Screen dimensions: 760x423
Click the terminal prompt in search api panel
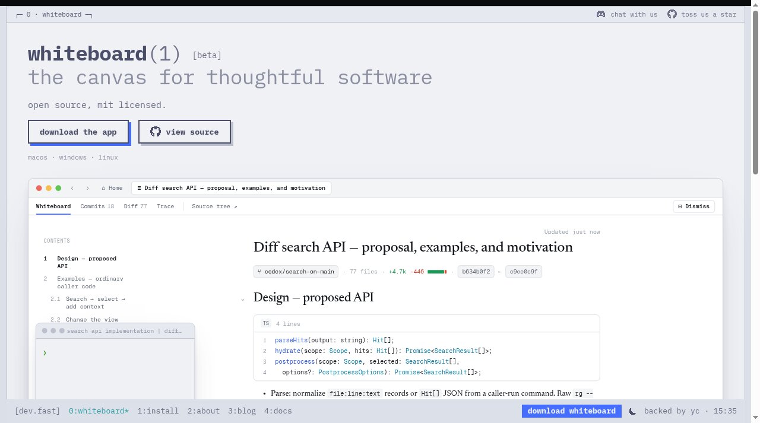pyautogui.click(x=45, y=353)
